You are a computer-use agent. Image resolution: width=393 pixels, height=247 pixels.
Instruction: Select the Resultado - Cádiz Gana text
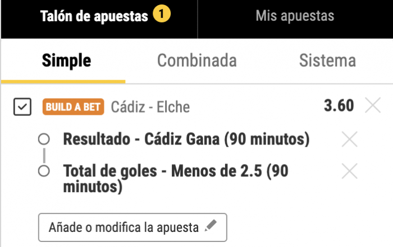click(x=186, y=139)
